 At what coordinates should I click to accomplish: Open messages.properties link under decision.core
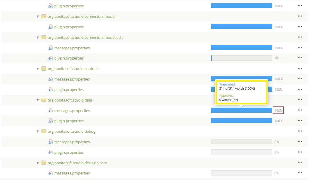point(72,173)
